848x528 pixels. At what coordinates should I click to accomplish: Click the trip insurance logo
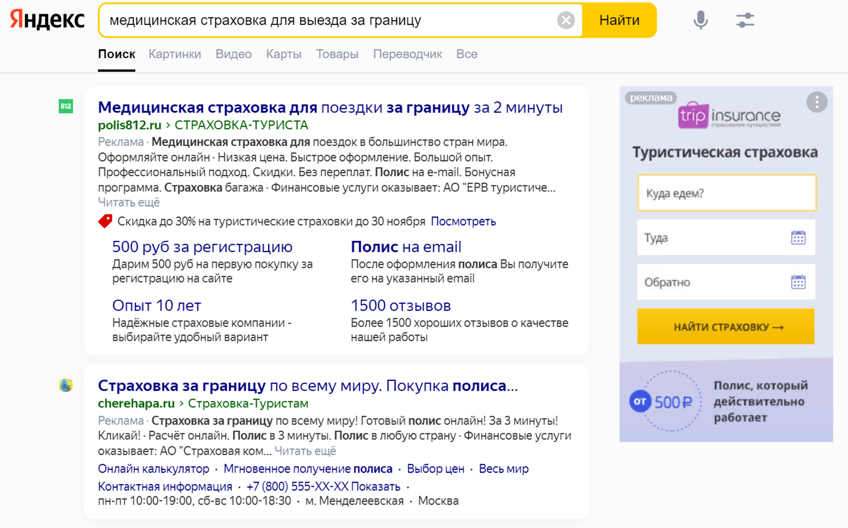coord(729,115)
